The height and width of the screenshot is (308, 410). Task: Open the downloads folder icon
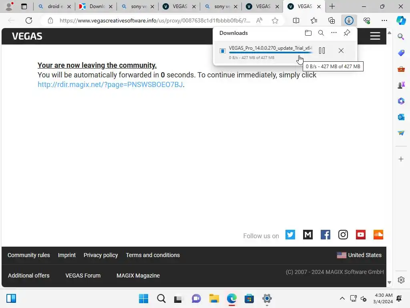pyautogui.click(x=308, y=33)
